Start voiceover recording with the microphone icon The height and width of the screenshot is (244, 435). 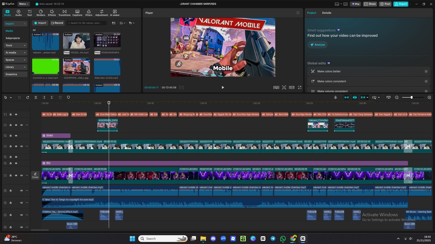[335, 98]
